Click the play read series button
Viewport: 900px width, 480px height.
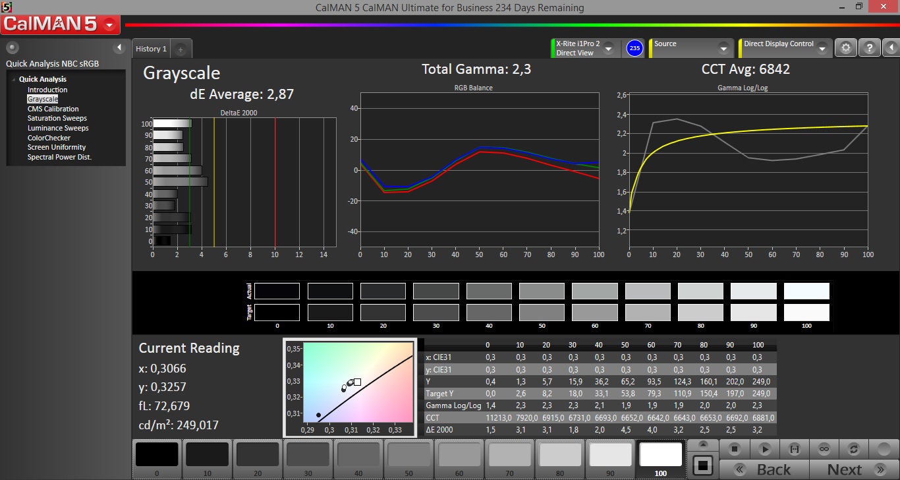click(x=765, y=448)
